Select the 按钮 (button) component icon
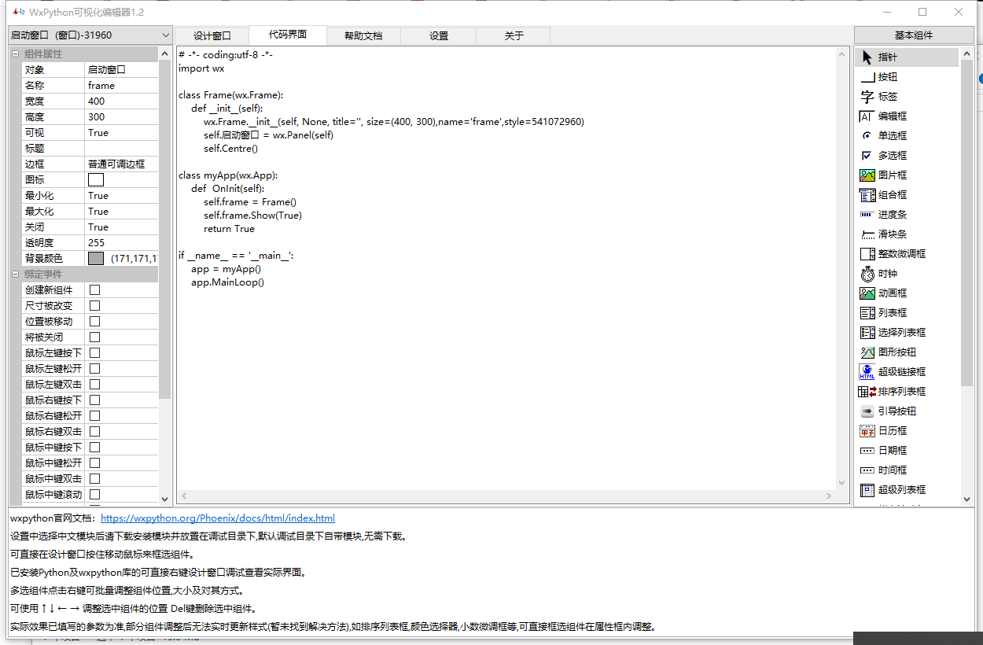The width and height of the screenshot is (983, 645). coord(867,77)
